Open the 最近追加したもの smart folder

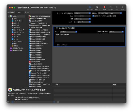click(16, 50)
